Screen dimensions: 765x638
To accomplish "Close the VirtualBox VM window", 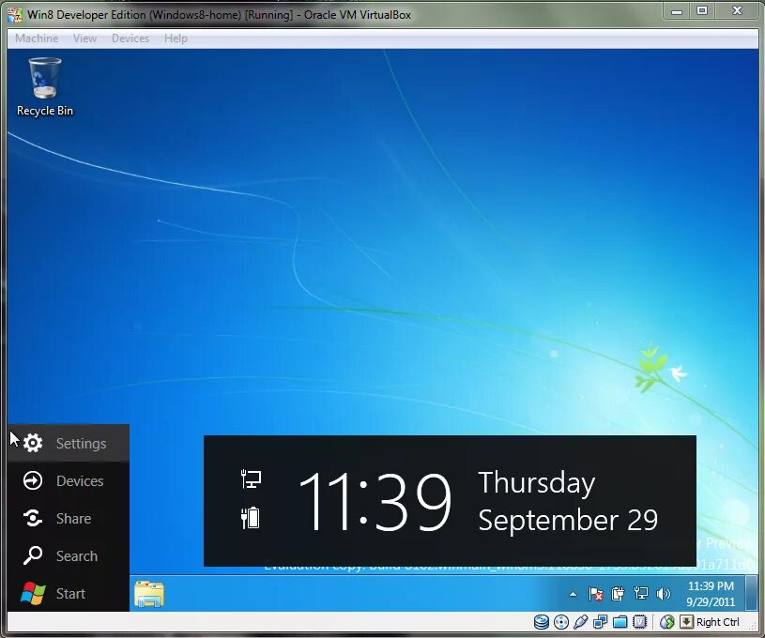I will [x=737, y=11].
